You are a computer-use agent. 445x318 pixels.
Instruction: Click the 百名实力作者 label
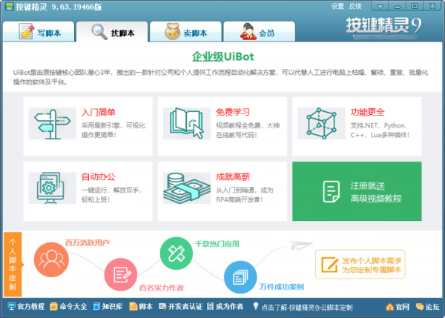coord(162,288)
